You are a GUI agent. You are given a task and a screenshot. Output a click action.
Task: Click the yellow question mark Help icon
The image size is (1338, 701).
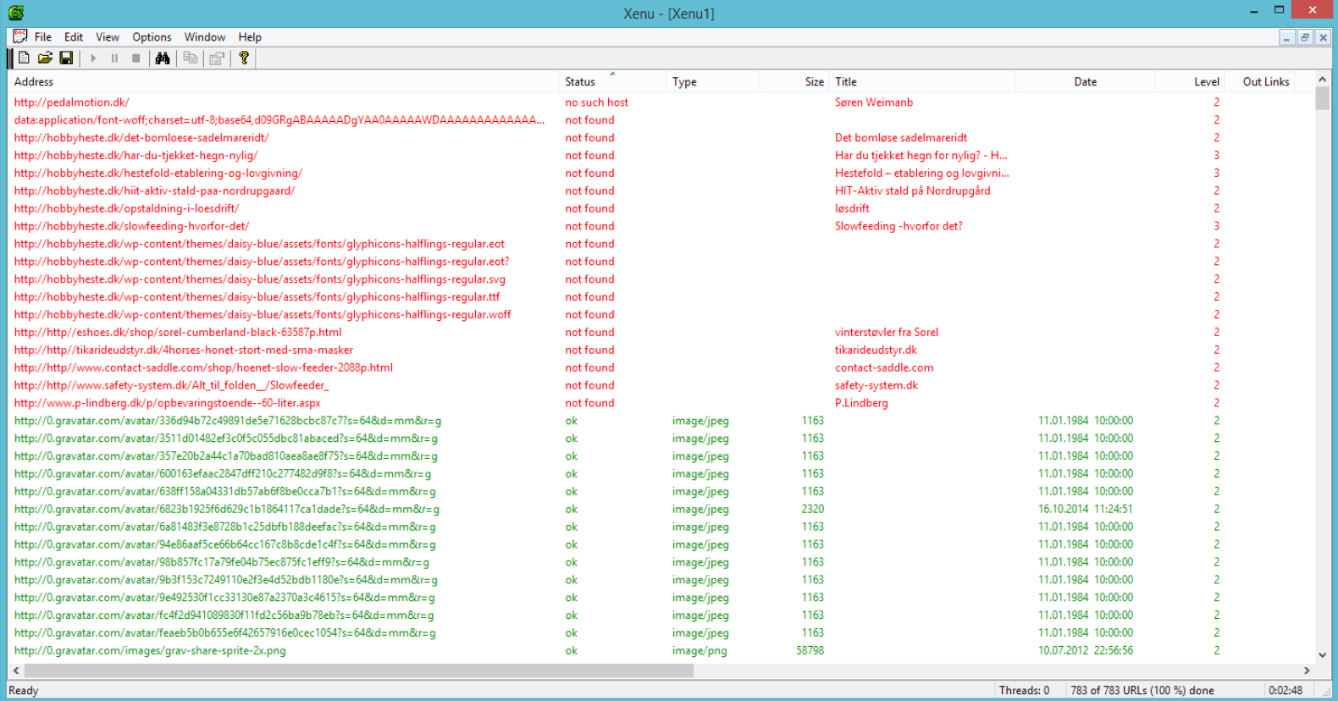(244, 58)
